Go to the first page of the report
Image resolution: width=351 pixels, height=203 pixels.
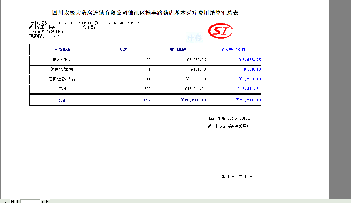(13, 202)
